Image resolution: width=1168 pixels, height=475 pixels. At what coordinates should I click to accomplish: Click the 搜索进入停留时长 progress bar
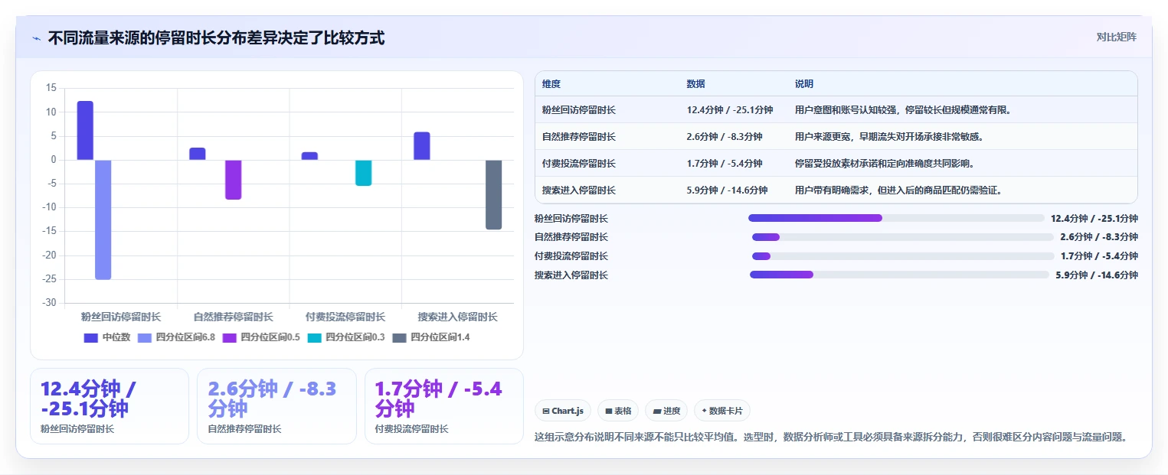coord(899,275)
